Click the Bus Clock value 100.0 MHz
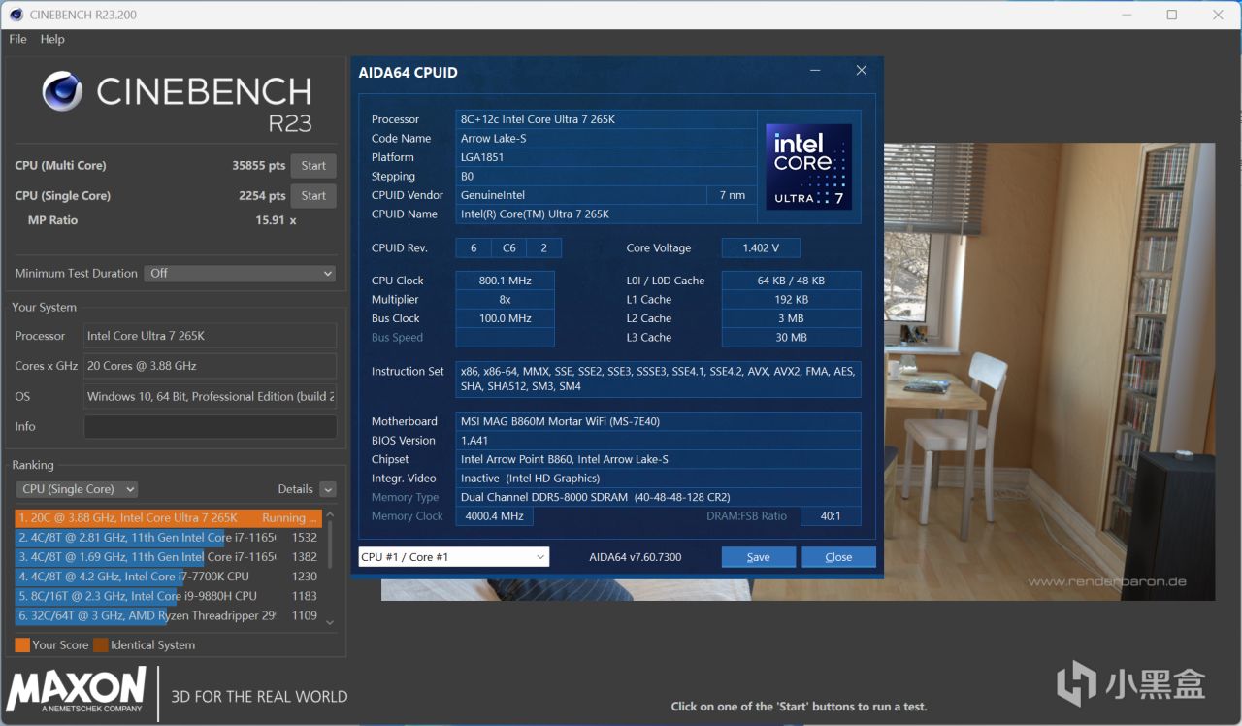The width and height of the screenshot is (1242, 726). pos(505,318)
